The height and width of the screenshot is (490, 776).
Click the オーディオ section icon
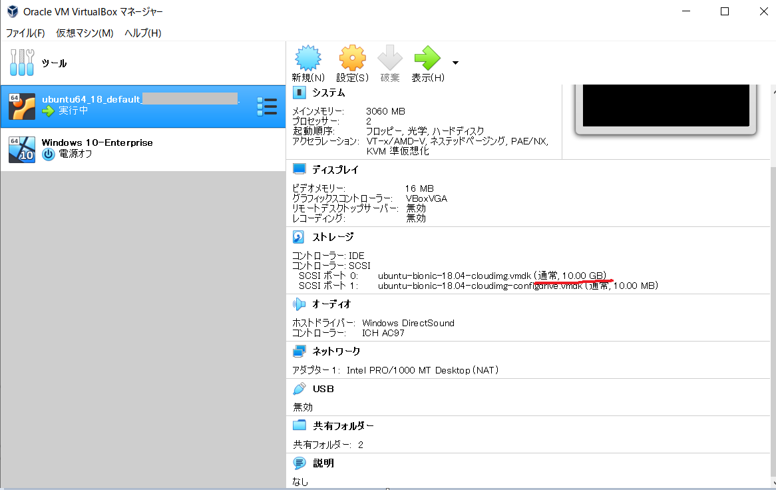(x=299, y=304)
